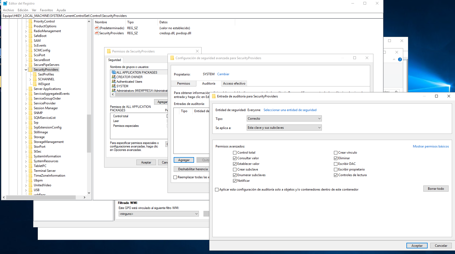The image size is (455, 254).
Task: Select the SCHANNEL folder icon
Action: [x=35, y=79]
